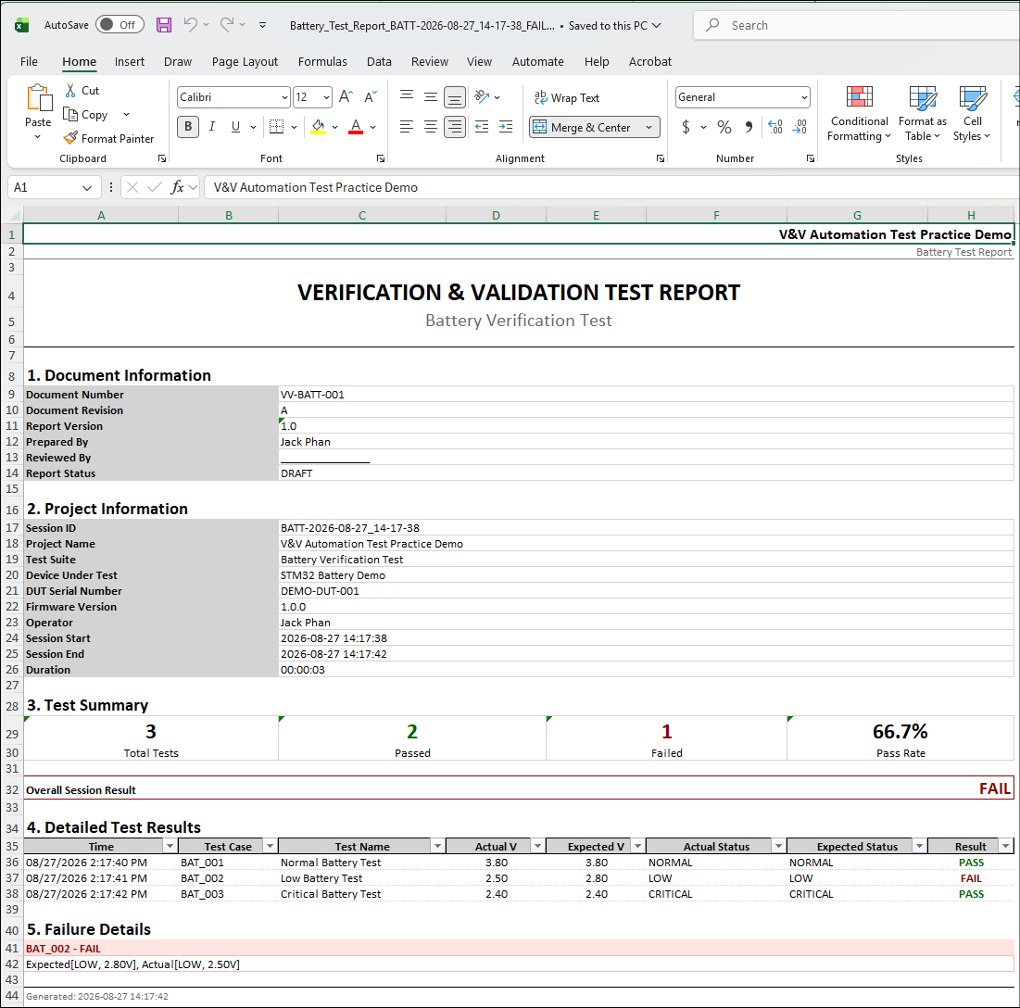Apply Comma Style formatting
This screenshot has height=1008, width=1020.
pyautogui.click(x=749, y=127)
